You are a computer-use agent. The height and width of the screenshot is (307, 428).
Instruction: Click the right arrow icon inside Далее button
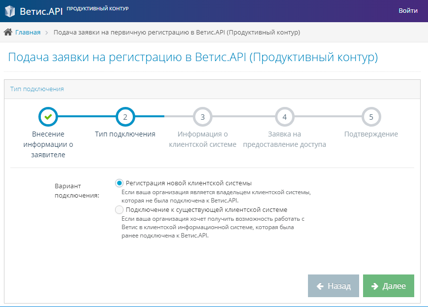[375, 285]
